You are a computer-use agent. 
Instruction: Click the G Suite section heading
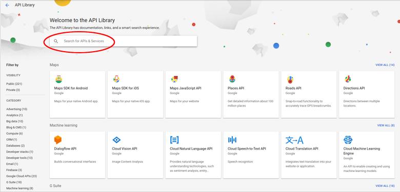[55, 186]
